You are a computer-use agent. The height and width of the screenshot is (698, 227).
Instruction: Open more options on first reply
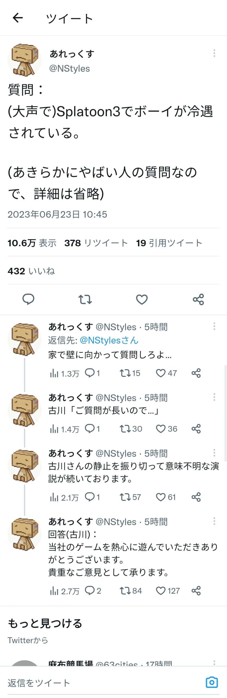click(x=214, y=326)
